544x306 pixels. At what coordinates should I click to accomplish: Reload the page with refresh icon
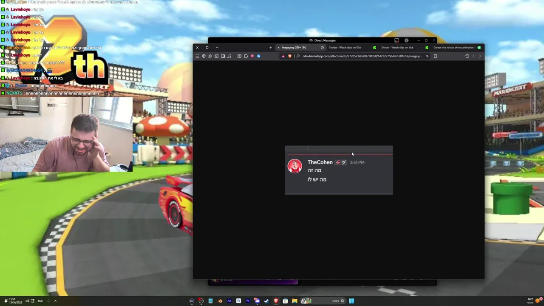(467, 56)
